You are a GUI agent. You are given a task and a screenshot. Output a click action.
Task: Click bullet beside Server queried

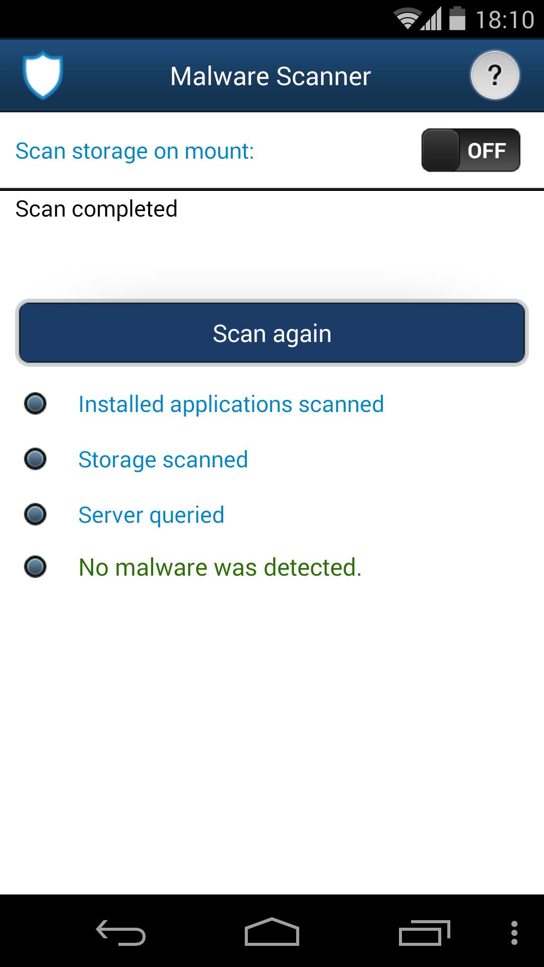35,514
